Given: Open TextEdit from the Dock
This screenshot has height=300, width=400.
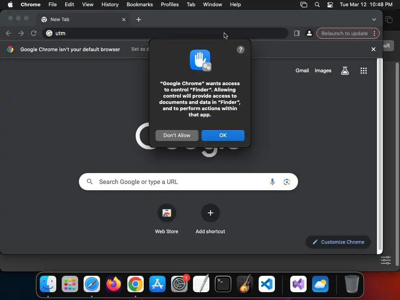Looking at the screenshot, I should 201,284.
